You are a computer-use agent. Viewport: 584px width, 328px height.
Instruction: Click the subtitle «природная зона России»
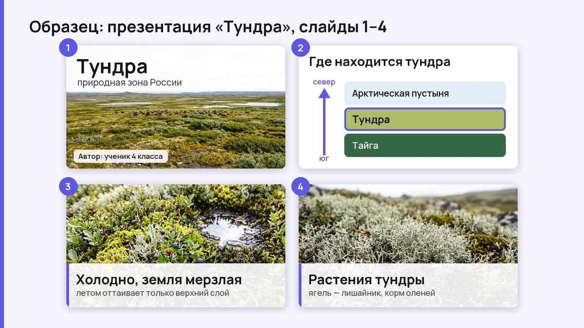click(129, 83)
